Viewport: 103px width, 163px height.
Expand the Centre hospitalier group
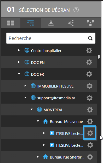(x=19, y=50)
